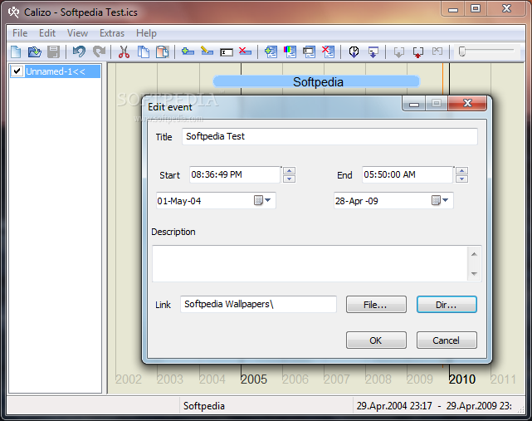The width and height of the screenshot is (532, 421).
Task: Click the Link field Softpedia Wallpapers\
Action: coord(258,304)
